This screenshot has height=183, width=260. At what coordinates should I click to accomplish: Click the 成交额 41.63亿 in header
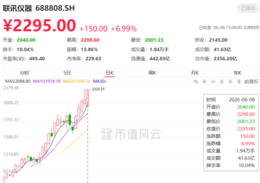[222, 49]
